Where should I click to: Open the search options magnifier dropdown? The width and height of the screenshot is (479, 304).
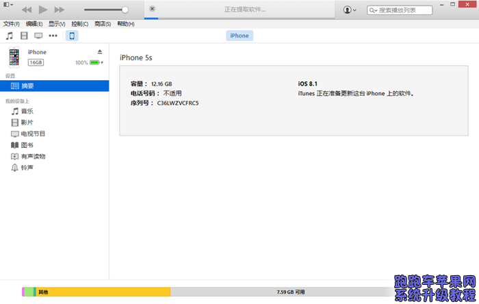pyautogui.click(x=373, y=10)
